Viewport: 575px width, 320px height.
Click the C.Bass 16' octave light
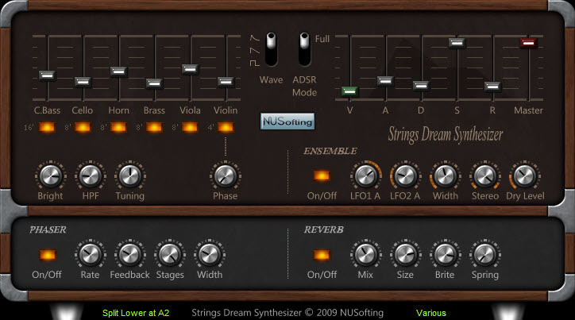pos(48,127)
